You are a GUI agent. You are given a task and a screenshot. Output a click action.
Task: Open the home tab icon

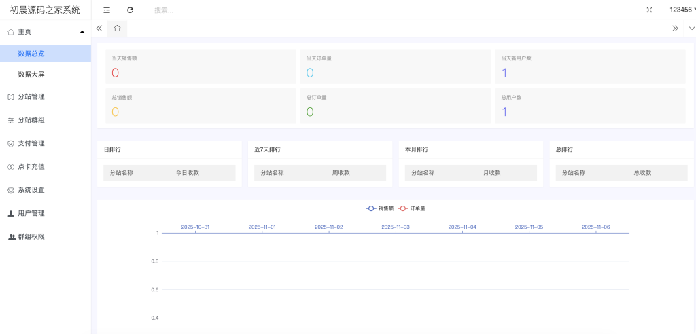point(117,29)
